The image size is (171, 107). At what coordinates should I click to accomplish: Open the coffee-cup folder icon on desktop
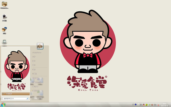pyautogui.click(x=4, y=4)
